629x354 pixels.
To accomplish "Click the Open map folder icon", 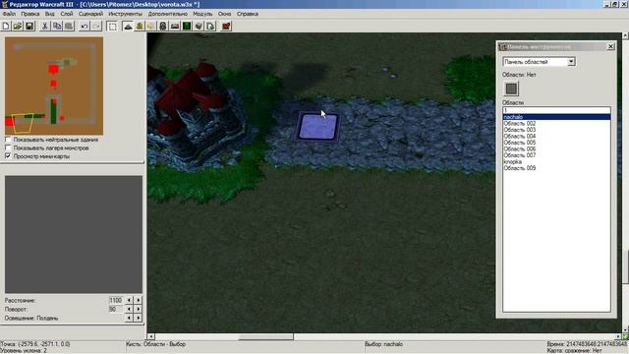I will [18, 27].
